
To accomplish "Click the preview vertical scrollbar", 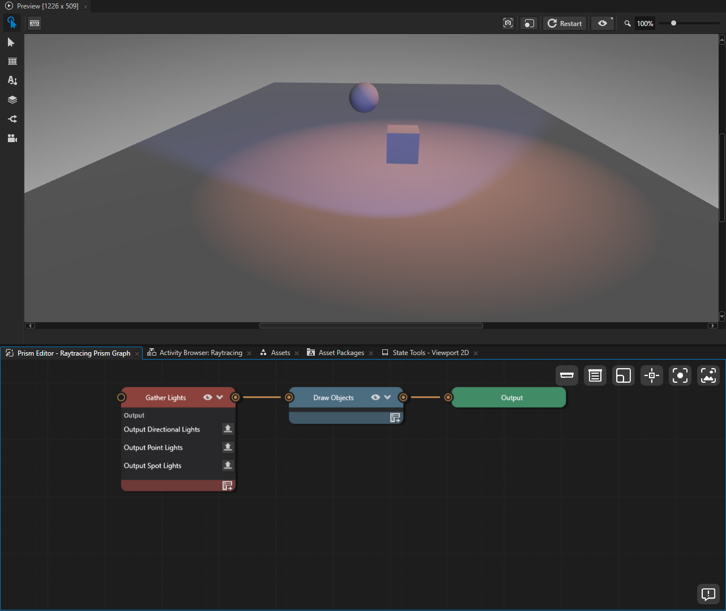I will (x=722, y=178).
